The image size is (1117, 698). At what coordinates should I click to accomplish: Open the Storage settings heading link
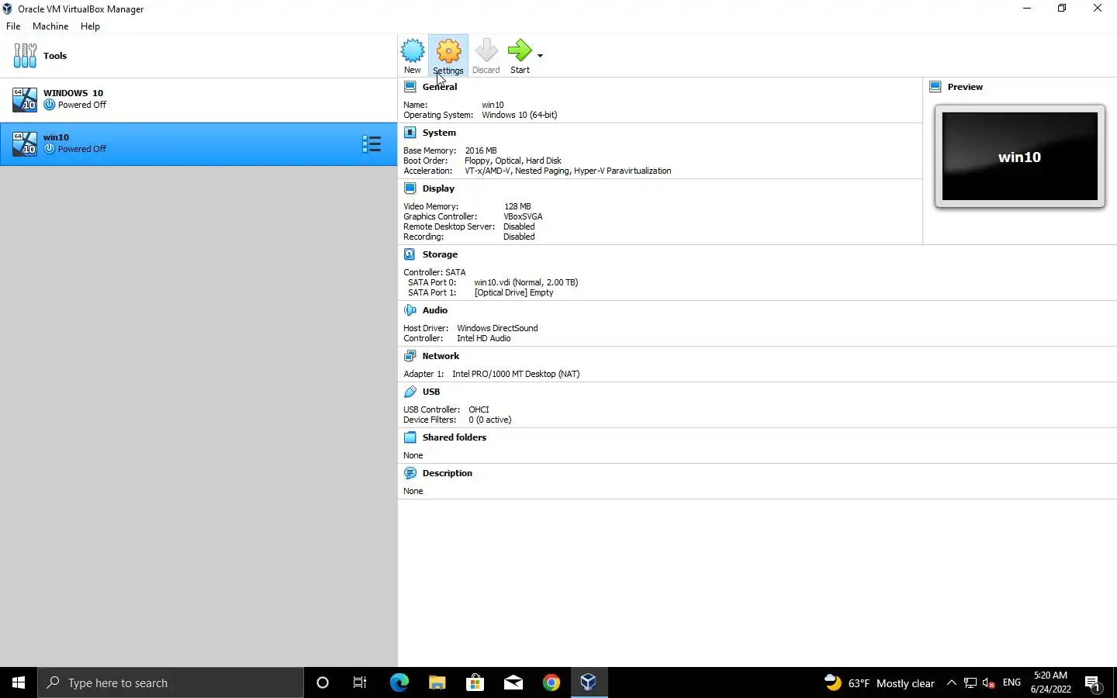click(x=440, y=254)
